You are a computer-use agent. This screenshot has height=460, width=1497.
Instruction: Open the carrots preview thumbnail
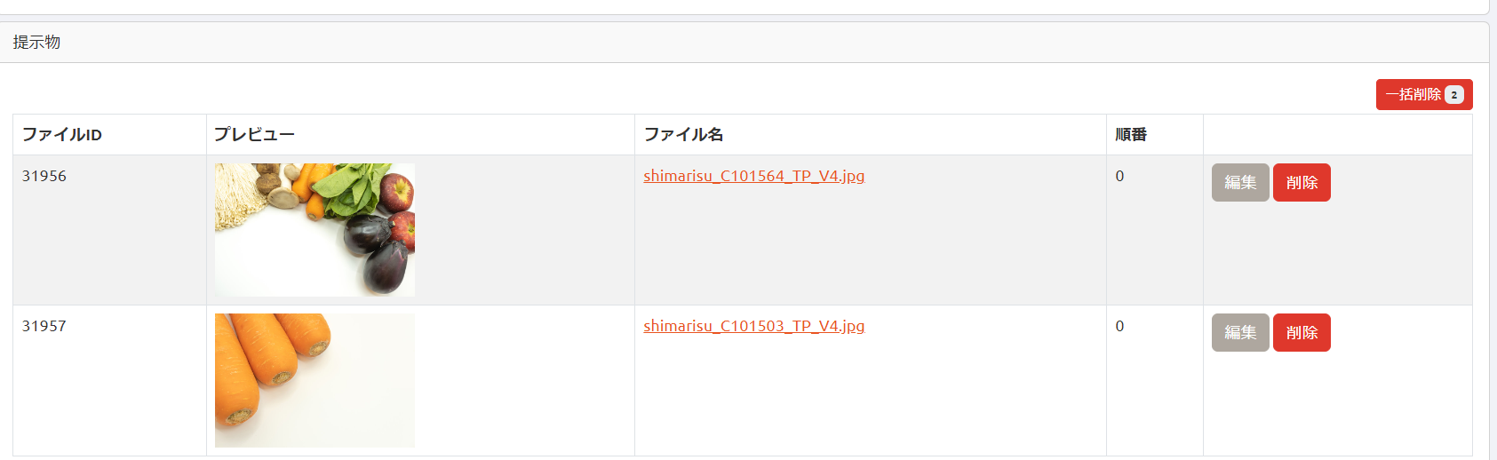pyautogui.click(x=315, y=380)
